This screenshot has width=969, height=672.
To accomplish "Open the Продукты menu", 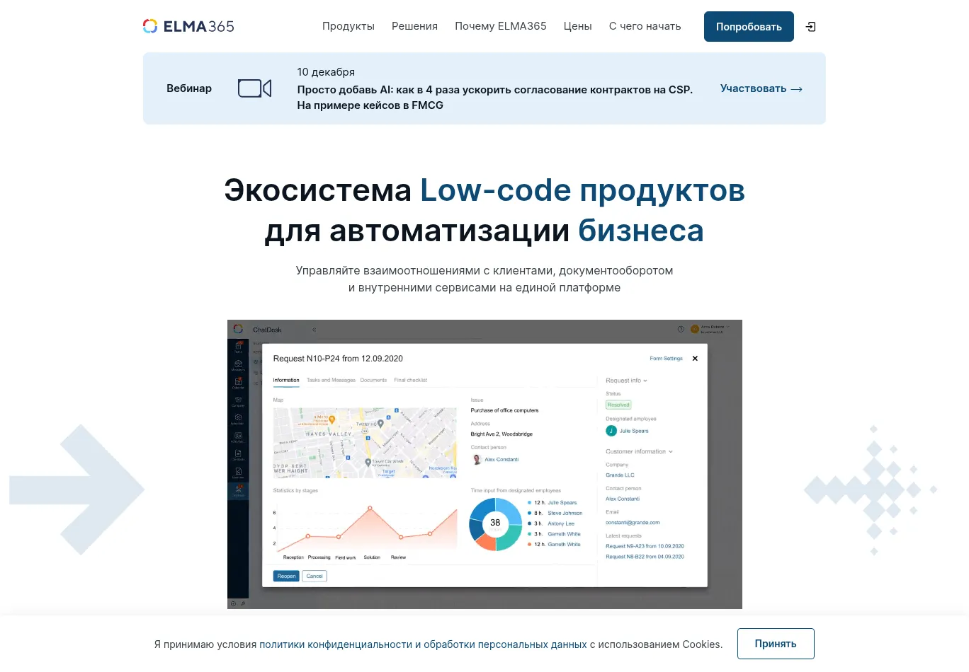I will (348, 26).
